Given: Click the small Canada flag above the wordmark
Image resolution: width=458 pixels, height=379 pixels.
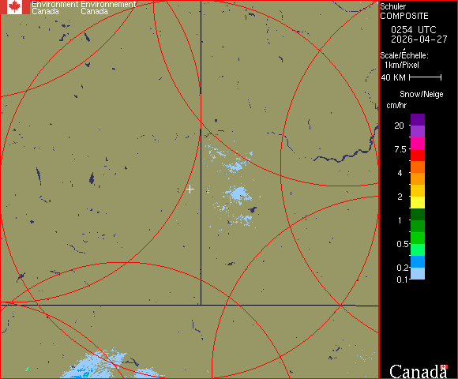Looking at the screenshot, I should [444, 366].
